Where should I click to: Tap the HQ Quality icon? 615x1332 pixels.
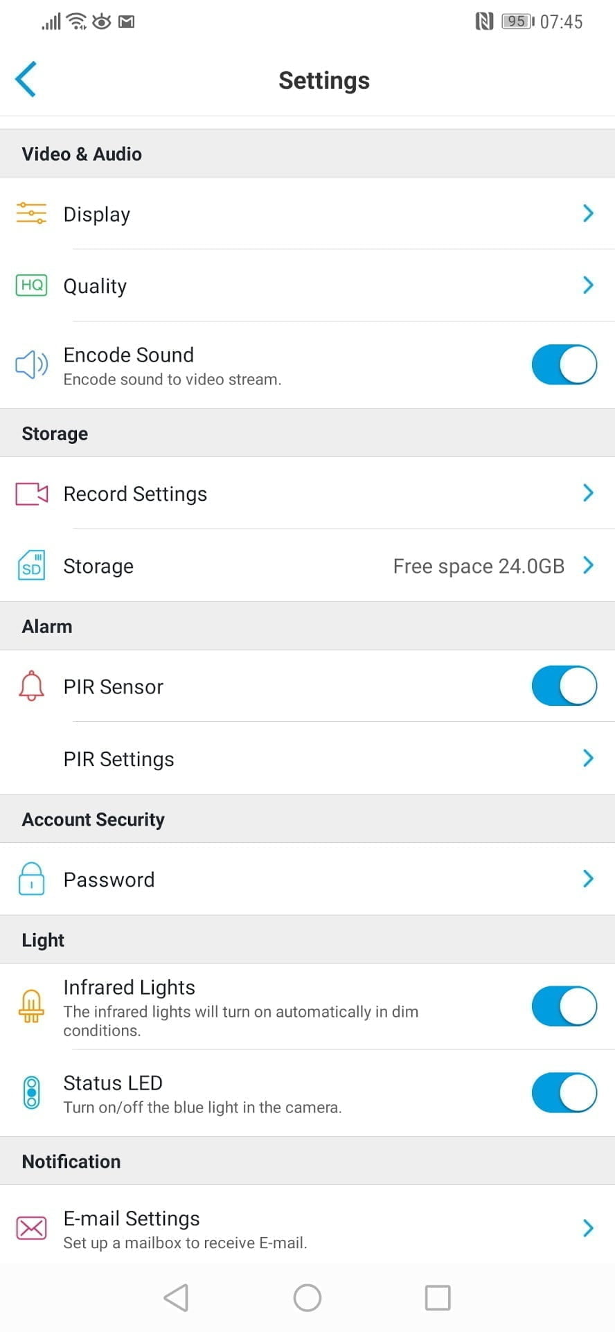point(31,285)
